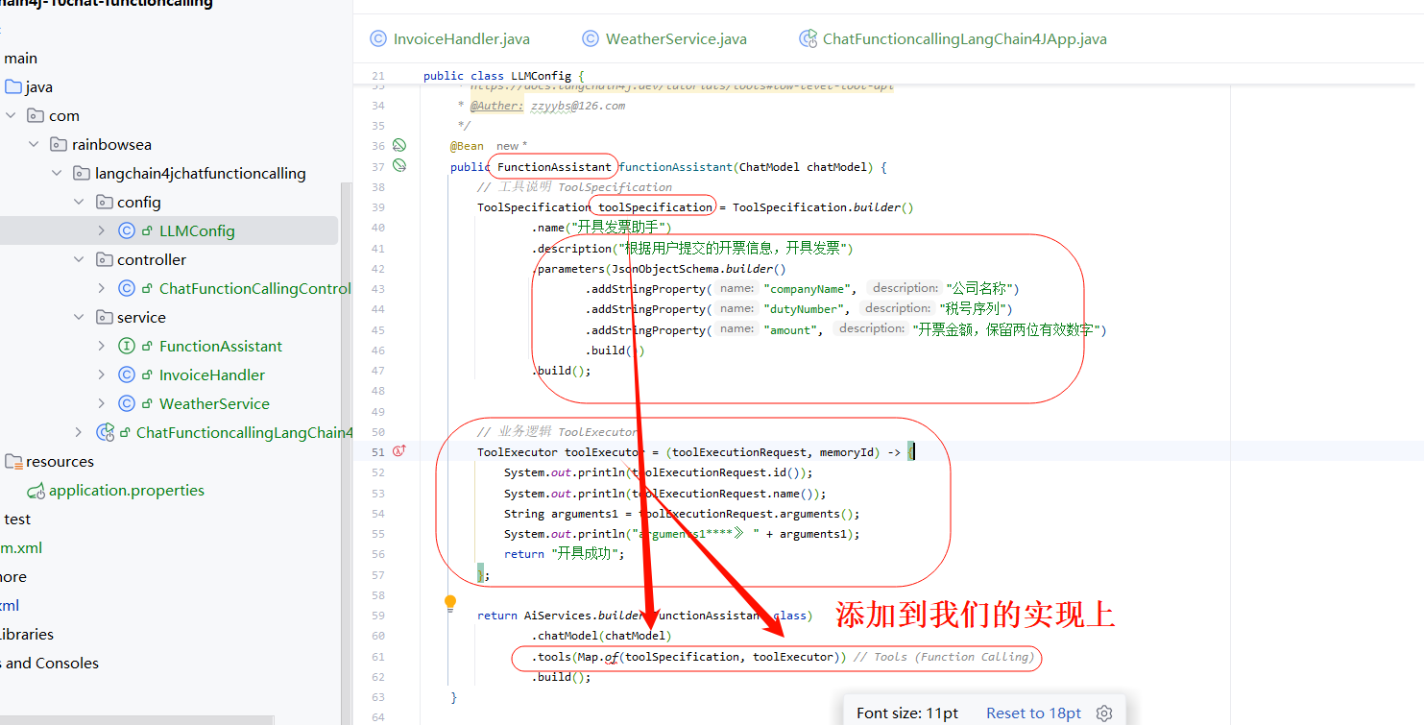
Task: Click the .chatModel(chatModel) call on line 60
Action: tap(601, 636)
